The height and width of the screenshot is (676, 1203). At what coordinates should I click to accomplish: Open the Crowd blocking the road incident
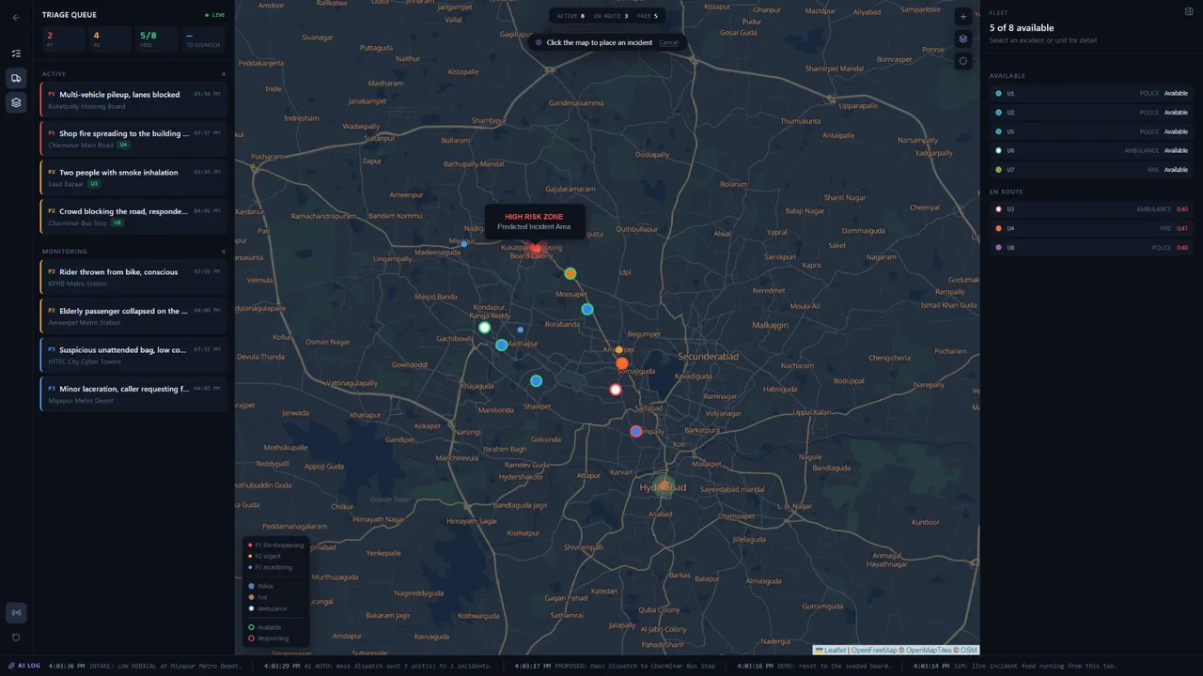(133, 216)
